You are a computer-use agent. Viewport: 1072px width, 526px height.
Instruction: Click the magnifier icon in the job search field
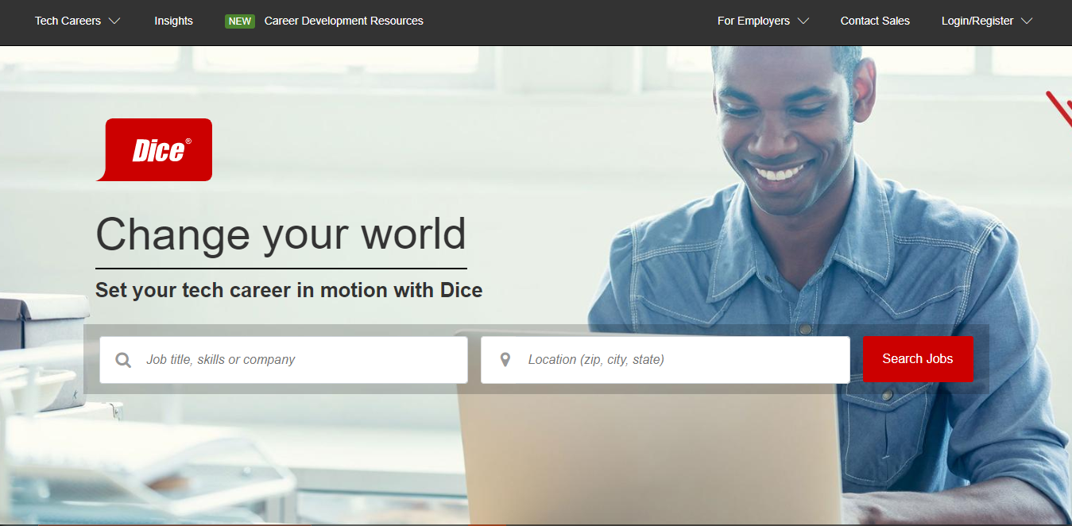tap(123, 359)
